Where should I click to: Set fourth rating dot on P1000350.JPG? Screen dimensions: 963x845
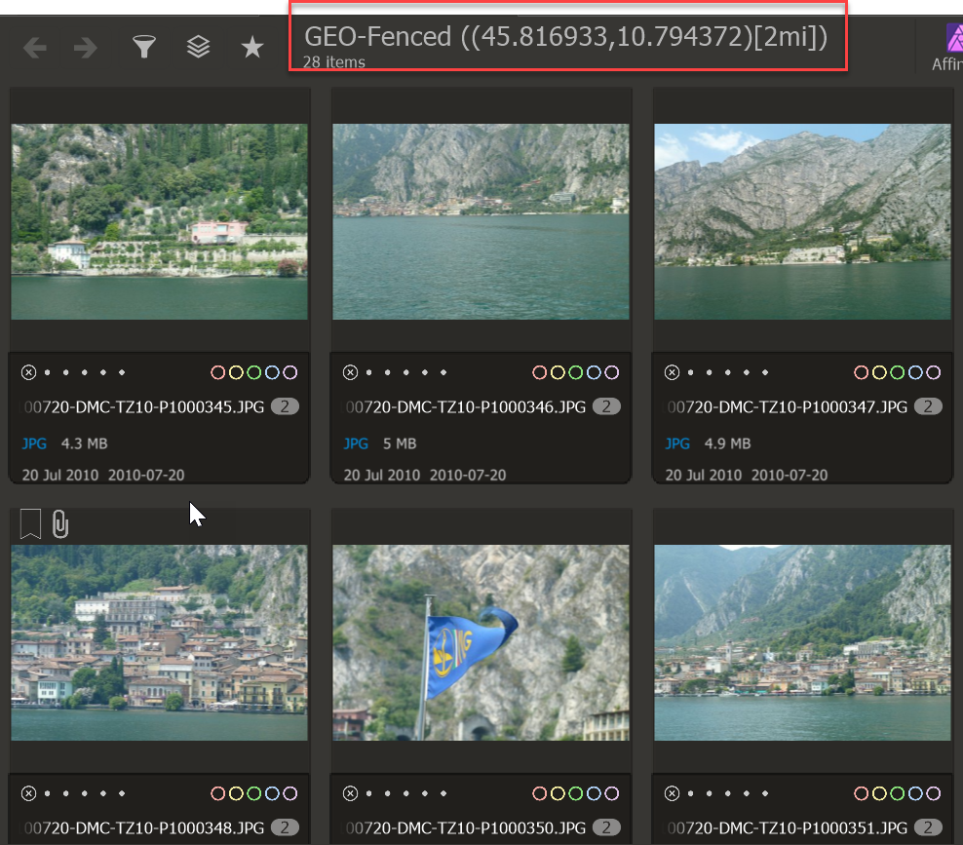(x=425, y=793)
